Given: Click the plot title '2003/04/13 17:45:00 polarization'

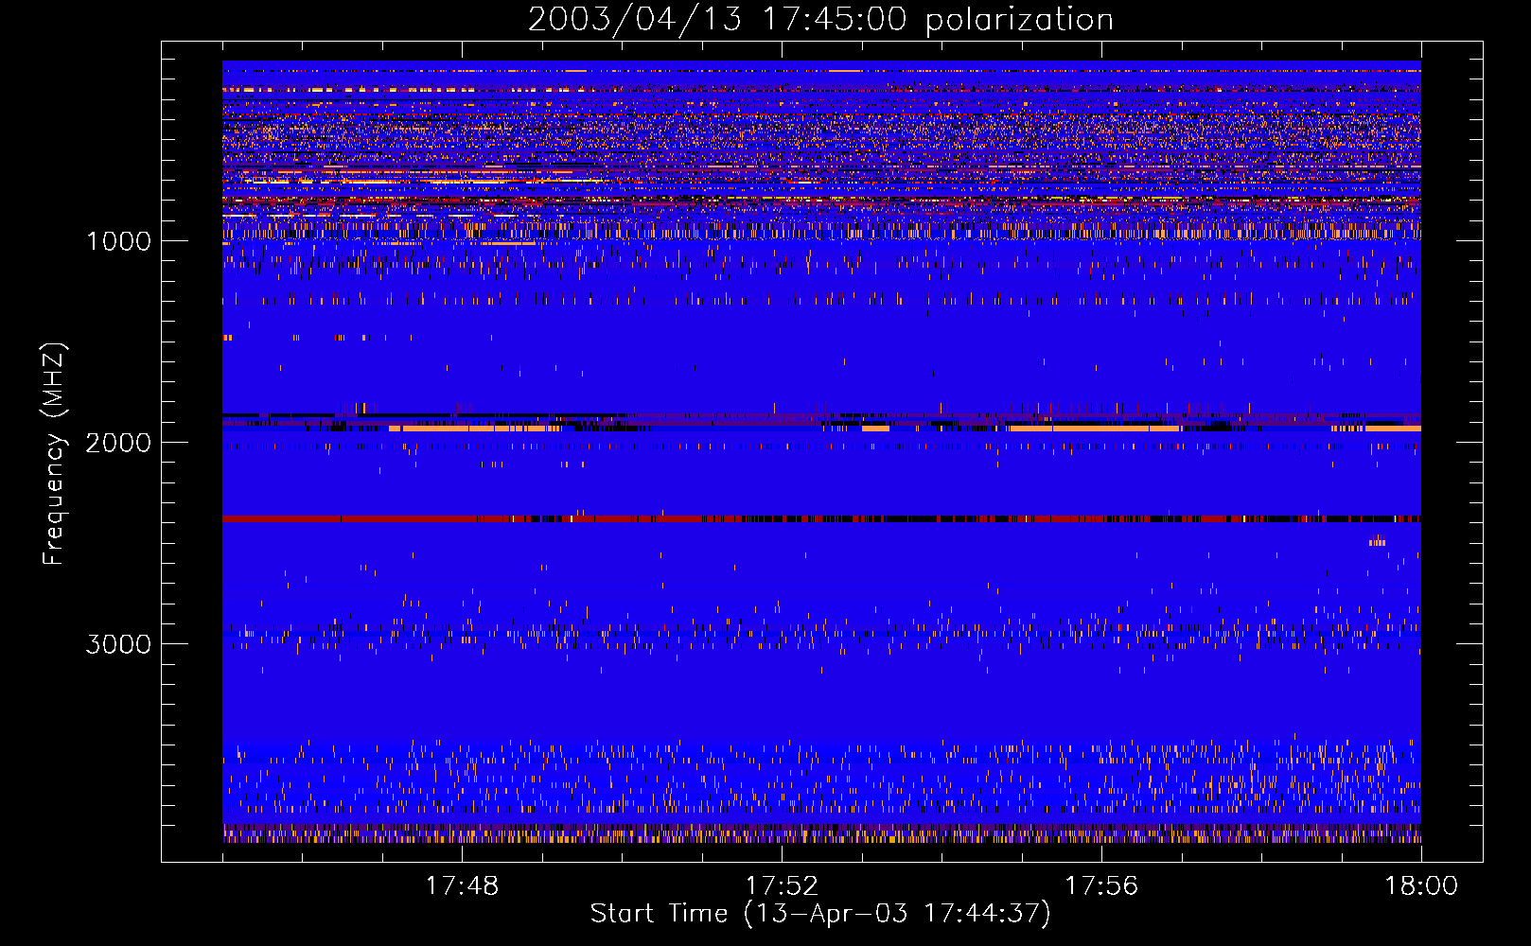Looking at the screenshot, I should coord(820,20).
